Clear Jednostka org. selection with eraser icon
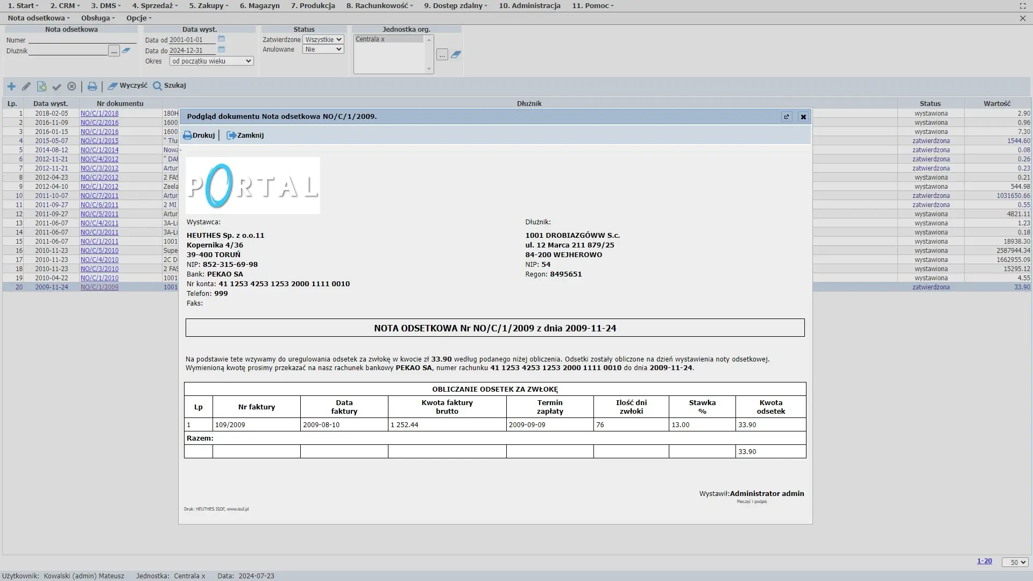This screenshot has width=1033, height=581. point(456,54)
